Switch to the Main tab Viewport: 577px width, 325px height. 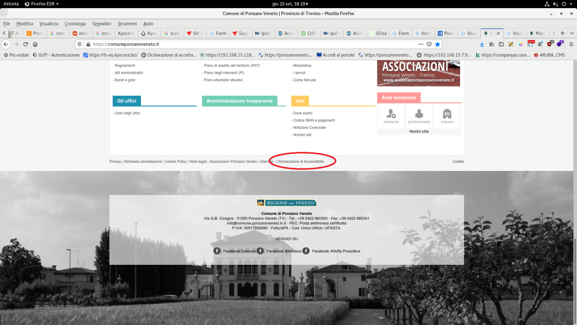537,33
